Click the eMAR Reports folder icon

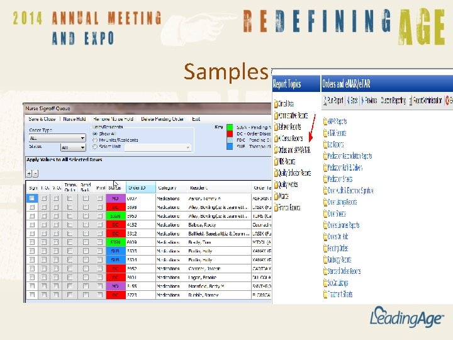325,122
